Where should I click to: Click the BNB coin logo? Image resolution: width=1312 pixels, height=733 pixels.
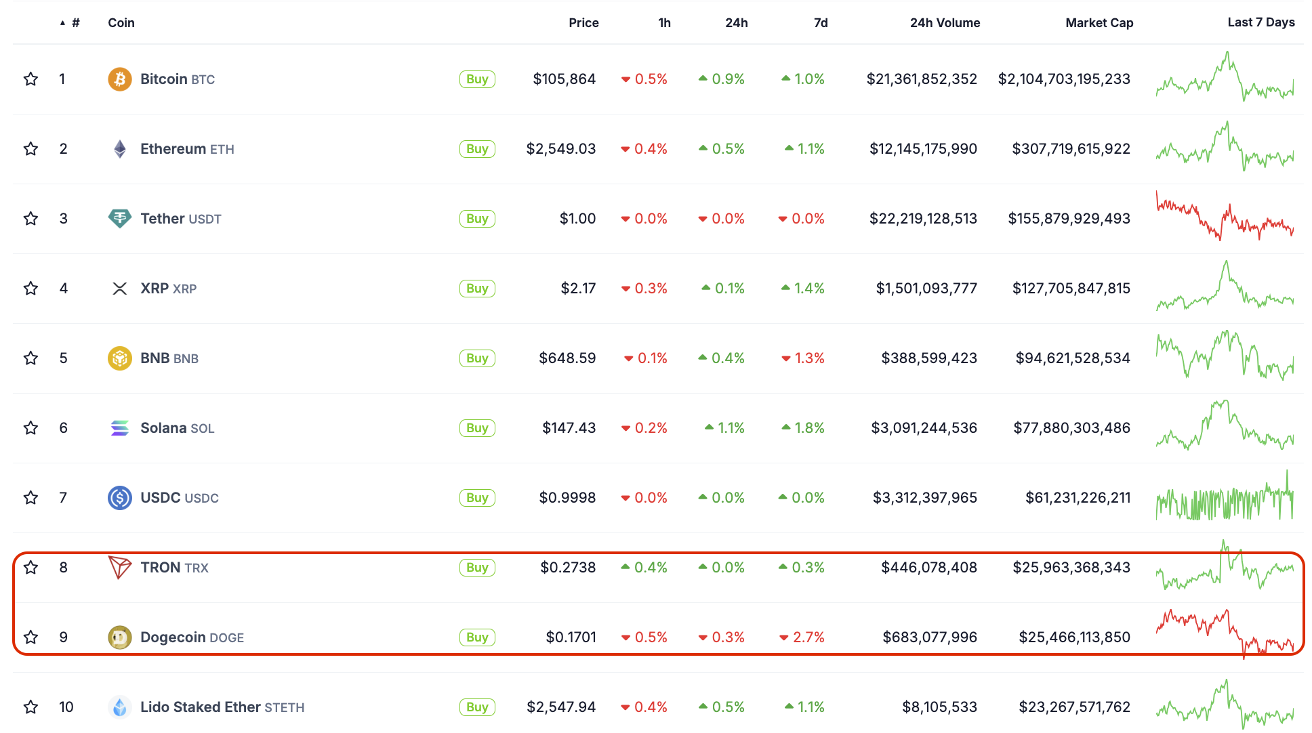pyautogui.click(x=120, y=358)
